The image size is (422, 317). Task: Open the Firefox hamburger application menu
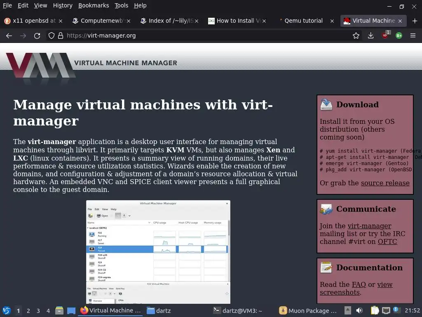[413, 35]
